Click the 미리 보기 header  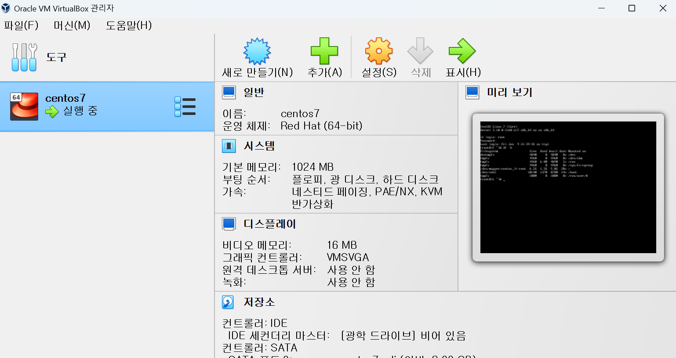click(x=509, y=92)
